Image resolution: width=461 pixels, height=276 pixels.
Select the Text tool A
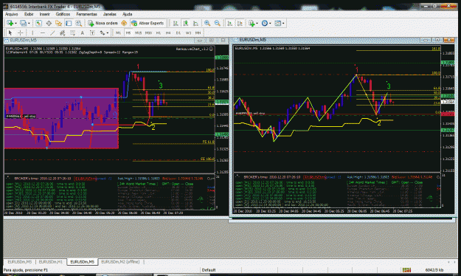83,32
